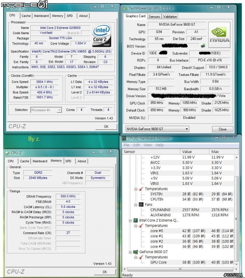Open Memory tab in upper CPU-Z
Viewport: 245px width, 278px height.
(x=57, y=16)
